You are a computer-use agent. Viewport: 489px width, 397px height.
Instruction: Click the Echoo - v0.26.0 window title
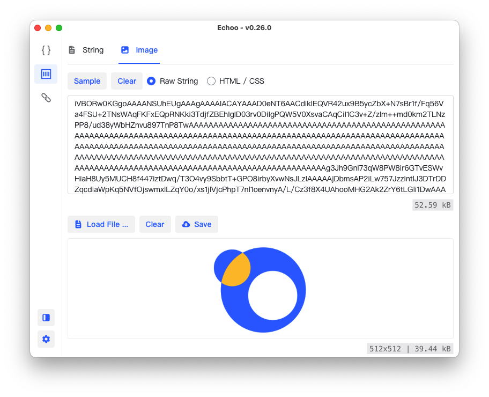point(244,28)
